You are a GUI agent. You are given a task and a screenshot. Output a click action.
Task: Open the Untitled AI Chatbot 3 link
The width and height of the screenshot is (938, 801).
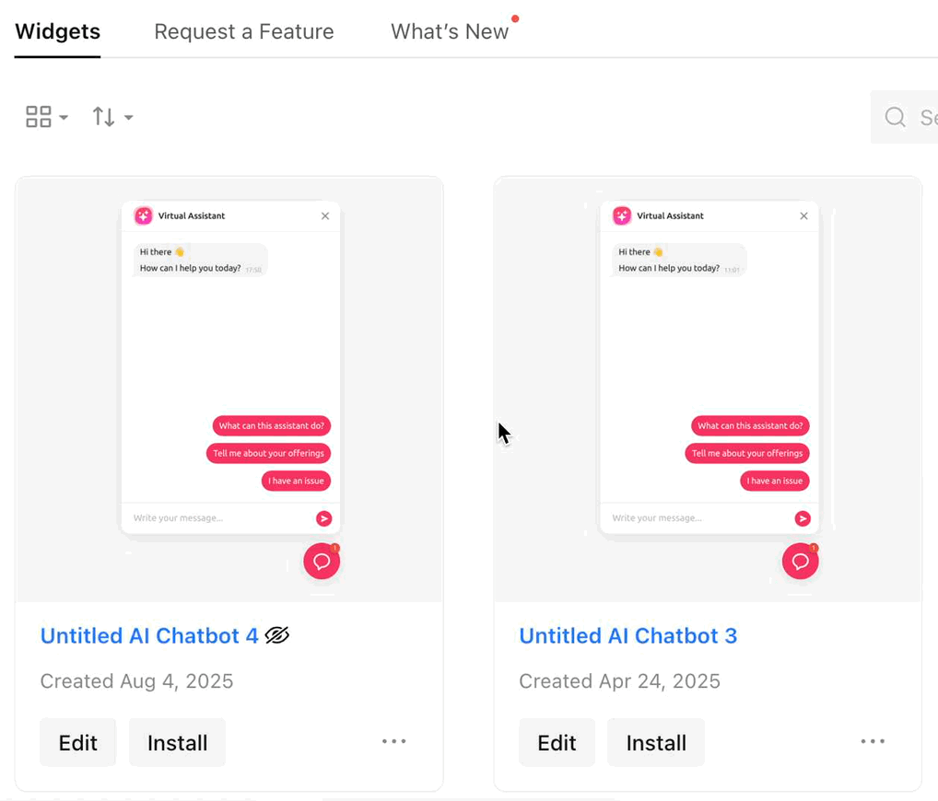[x=627, y=635]
